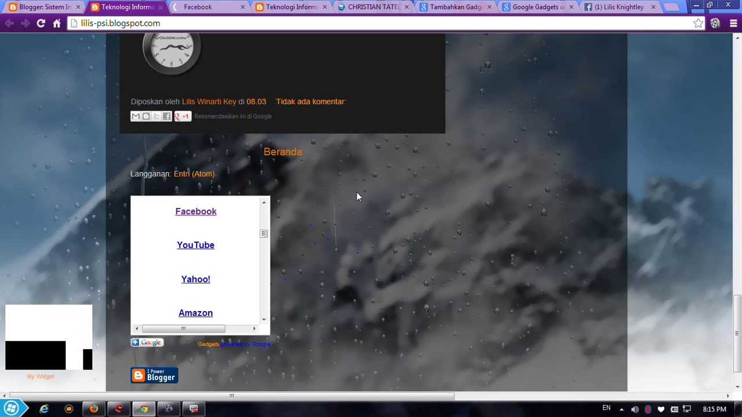The height and width of the screenshot is (417, 742).
Task: Show hidden system tray icons
Action: point(621,409)
